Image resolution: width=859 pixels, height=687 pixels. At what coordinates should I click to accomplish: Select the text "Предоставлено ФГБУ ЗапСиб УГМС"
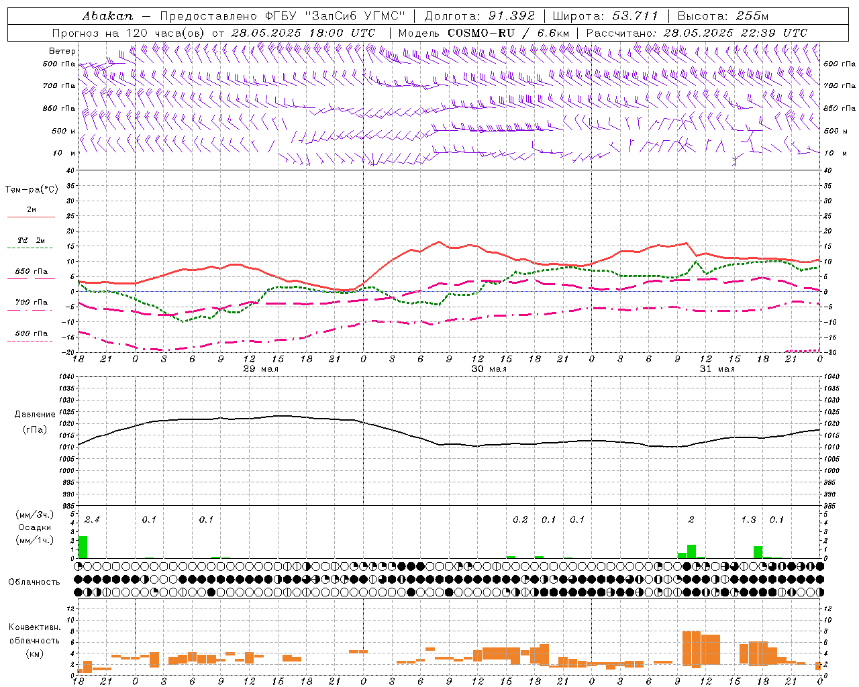[x=283, y=15]
